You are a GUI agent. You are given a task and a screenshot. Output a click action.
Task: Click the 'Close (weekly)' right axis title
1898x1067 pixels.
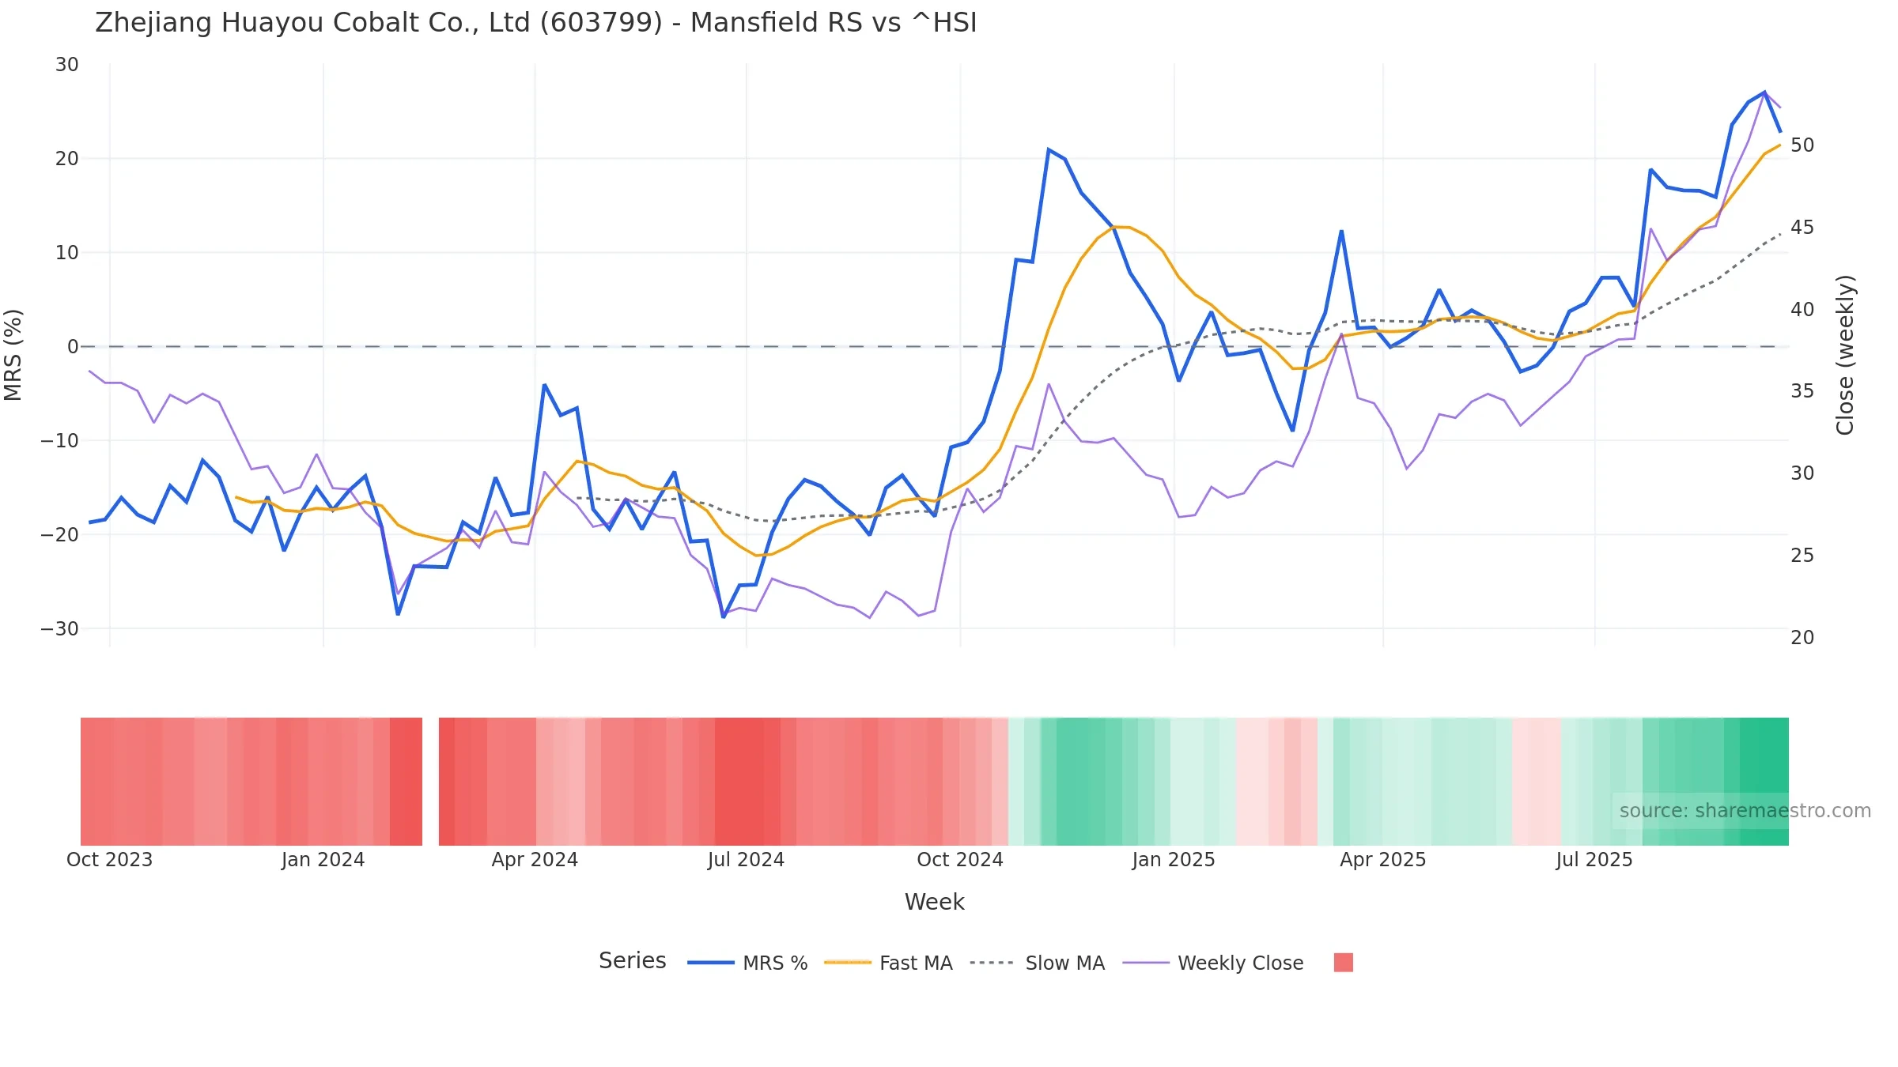pos(1845,355)
